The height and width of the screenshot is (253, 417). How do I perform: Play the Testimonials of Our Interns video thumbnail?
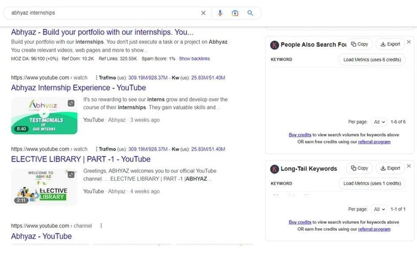point(44,115)
